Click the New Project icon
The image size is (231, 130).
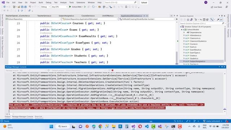pyautogui.click(x=14, y=7)
